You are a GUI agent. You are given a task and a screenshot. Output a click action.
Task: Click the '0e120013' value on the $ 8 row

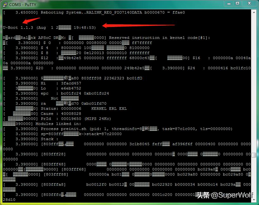tap(94, 53)
